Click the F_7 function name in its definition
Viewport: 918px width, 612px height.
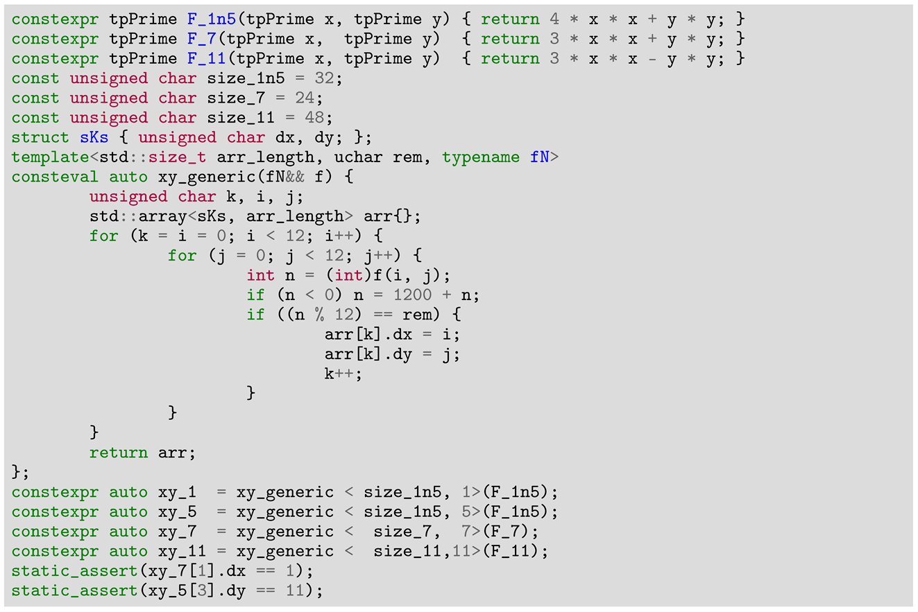(x=202, y=39)
